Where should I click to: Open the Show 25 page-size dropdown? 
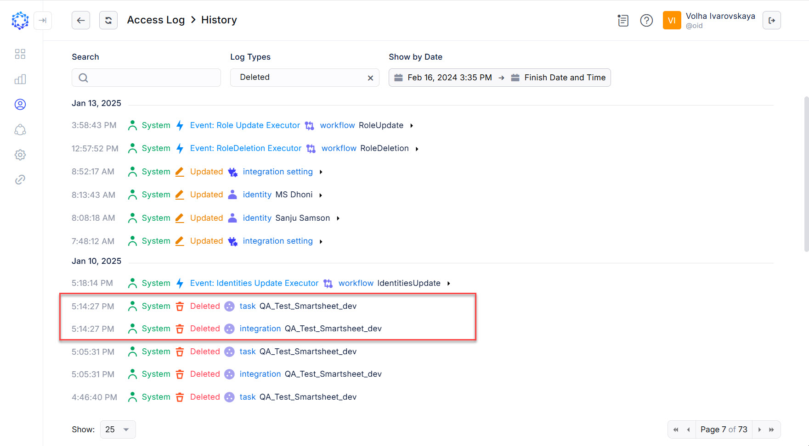118,429
